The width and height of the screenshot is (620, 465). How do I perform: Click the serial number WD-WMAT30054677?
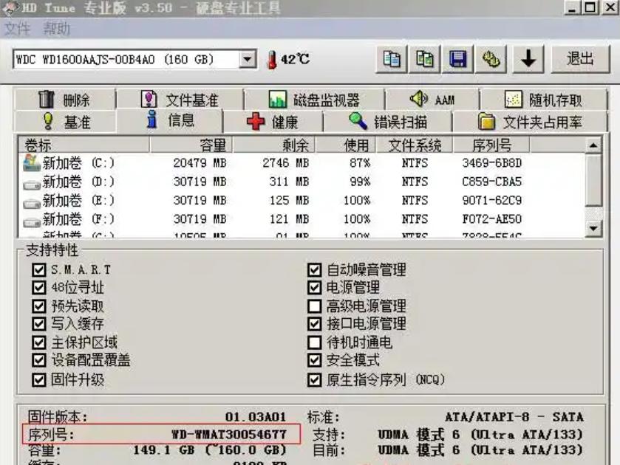coord(229,434)
